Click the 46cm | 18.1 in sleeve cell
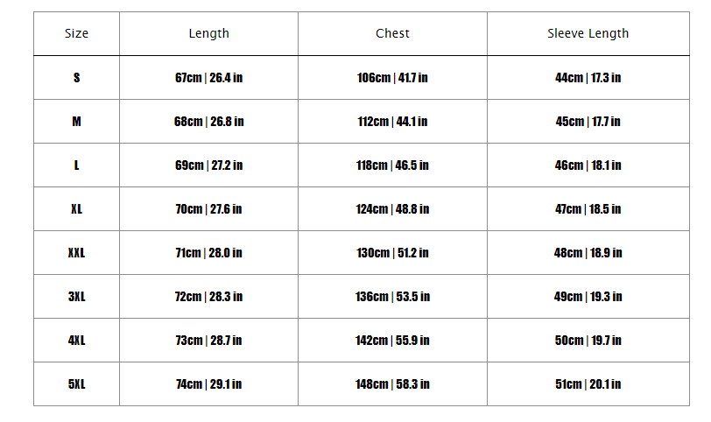The width and height of the screenshot is (711, 422). click(588, 165)
